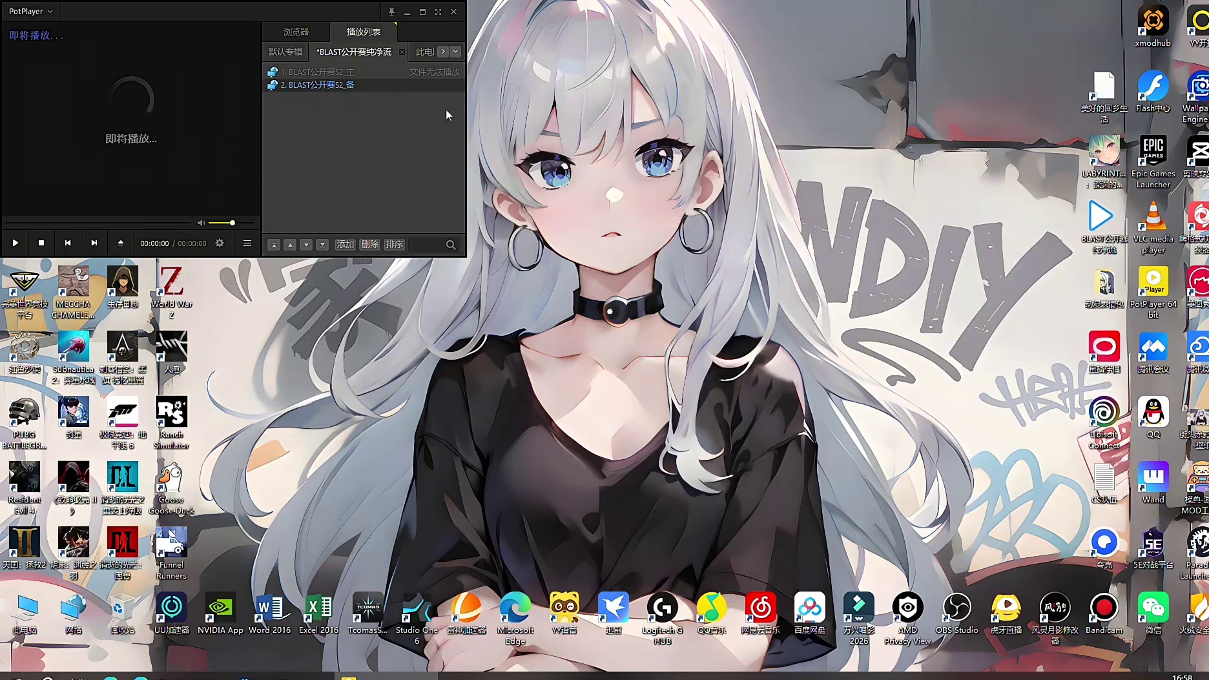Open VLC media player desktop icon
This screenshot has width=1209, height=680.
pyautogui.click(x=1153, y=227)
